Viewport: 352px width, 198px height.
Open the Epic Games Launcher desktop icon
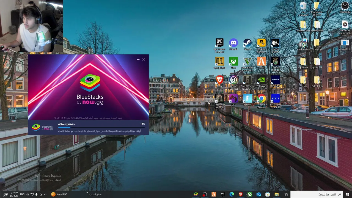(x=219, y=46)
